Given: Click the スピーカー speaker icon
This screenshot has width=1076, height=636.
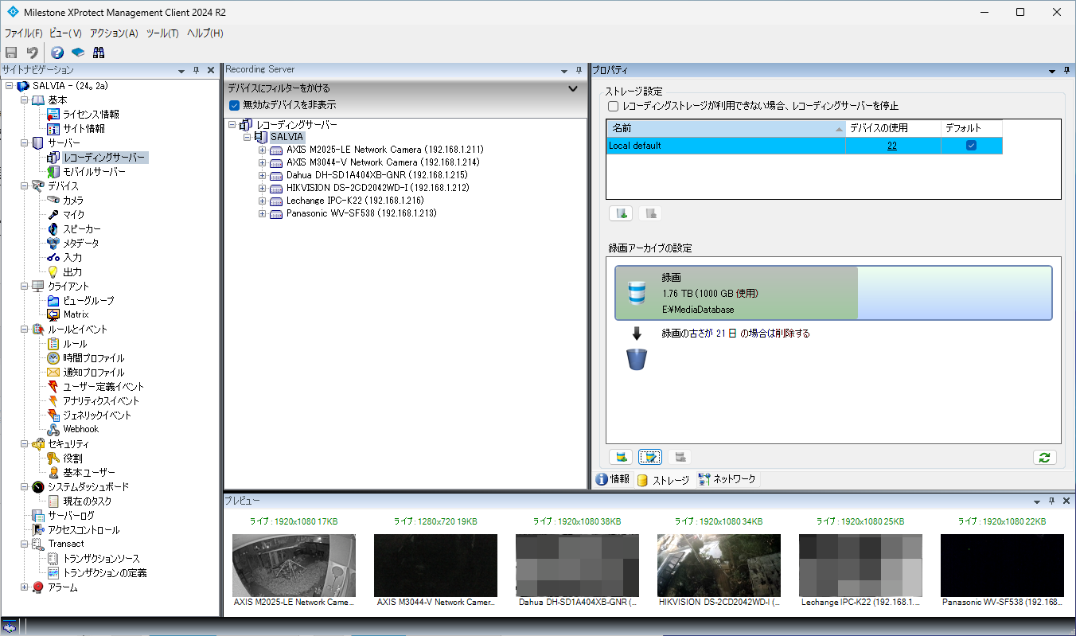Looking at the screenshot, I should point(53,229).
